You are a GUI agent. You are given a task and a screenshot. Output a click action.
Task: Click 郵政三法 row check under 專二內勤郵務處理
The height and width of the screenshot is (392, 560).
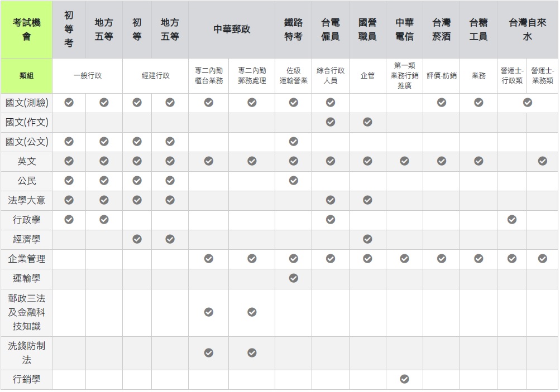click(252, 312)
